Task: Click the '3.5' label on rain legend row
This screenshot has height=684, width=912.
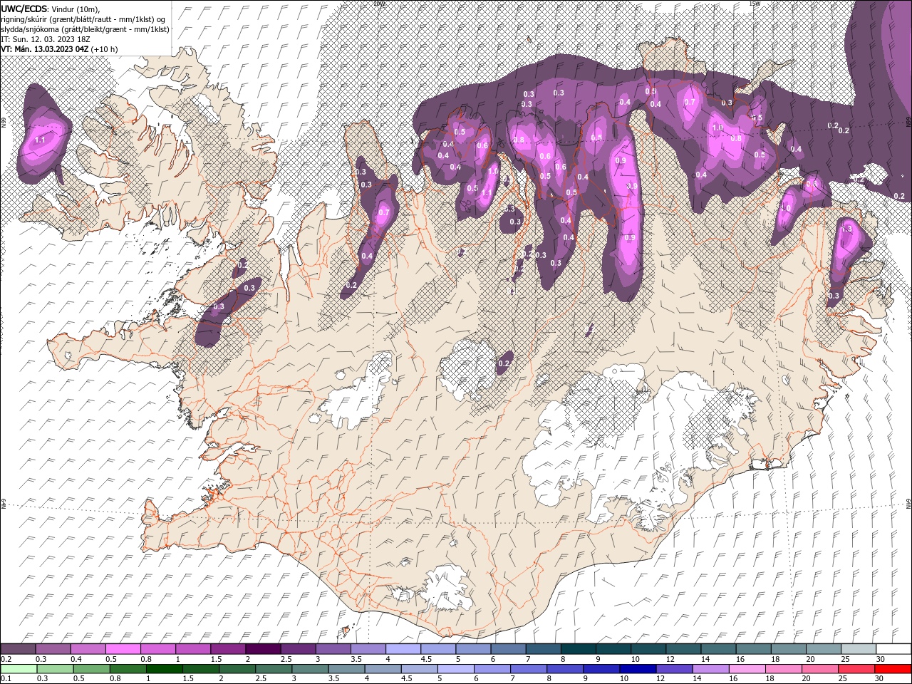Action: [x=334, y=679]
